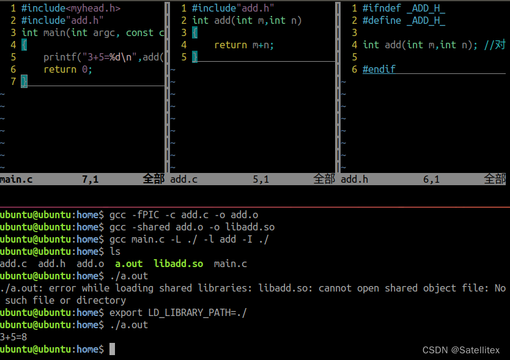Image resolution: width=510 pixels, height=360 pixels.
Task: Click '#include"add.h"' line 1 in add.c
Action: point(233,8)
